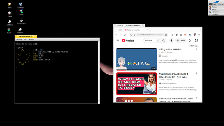
Task: Open the Haiku leaf Deskbar menu
Action: (x=216, y=2)
